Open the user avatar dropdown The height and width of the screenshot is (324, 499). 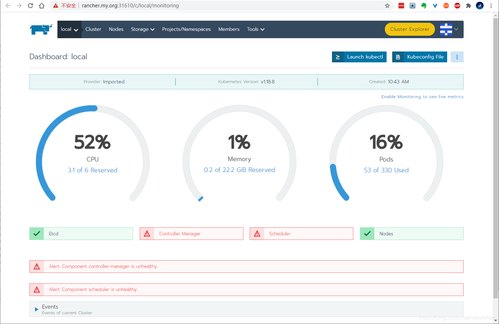pyautogui.click(x=449, y=29)
